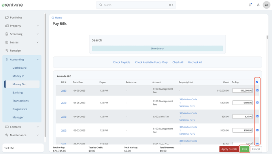Uncheck the $10,000.00 bill 2080 checkbox

257,90
